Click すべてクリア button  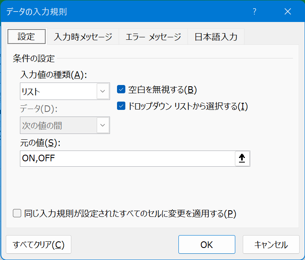tap(39, 244)
